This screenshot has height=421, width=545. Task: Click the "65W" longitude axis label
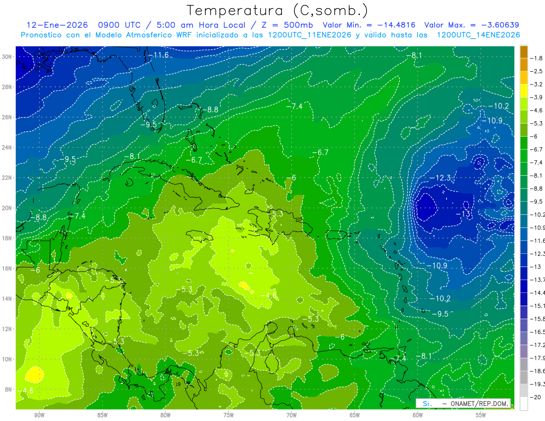tap(355, 415)
